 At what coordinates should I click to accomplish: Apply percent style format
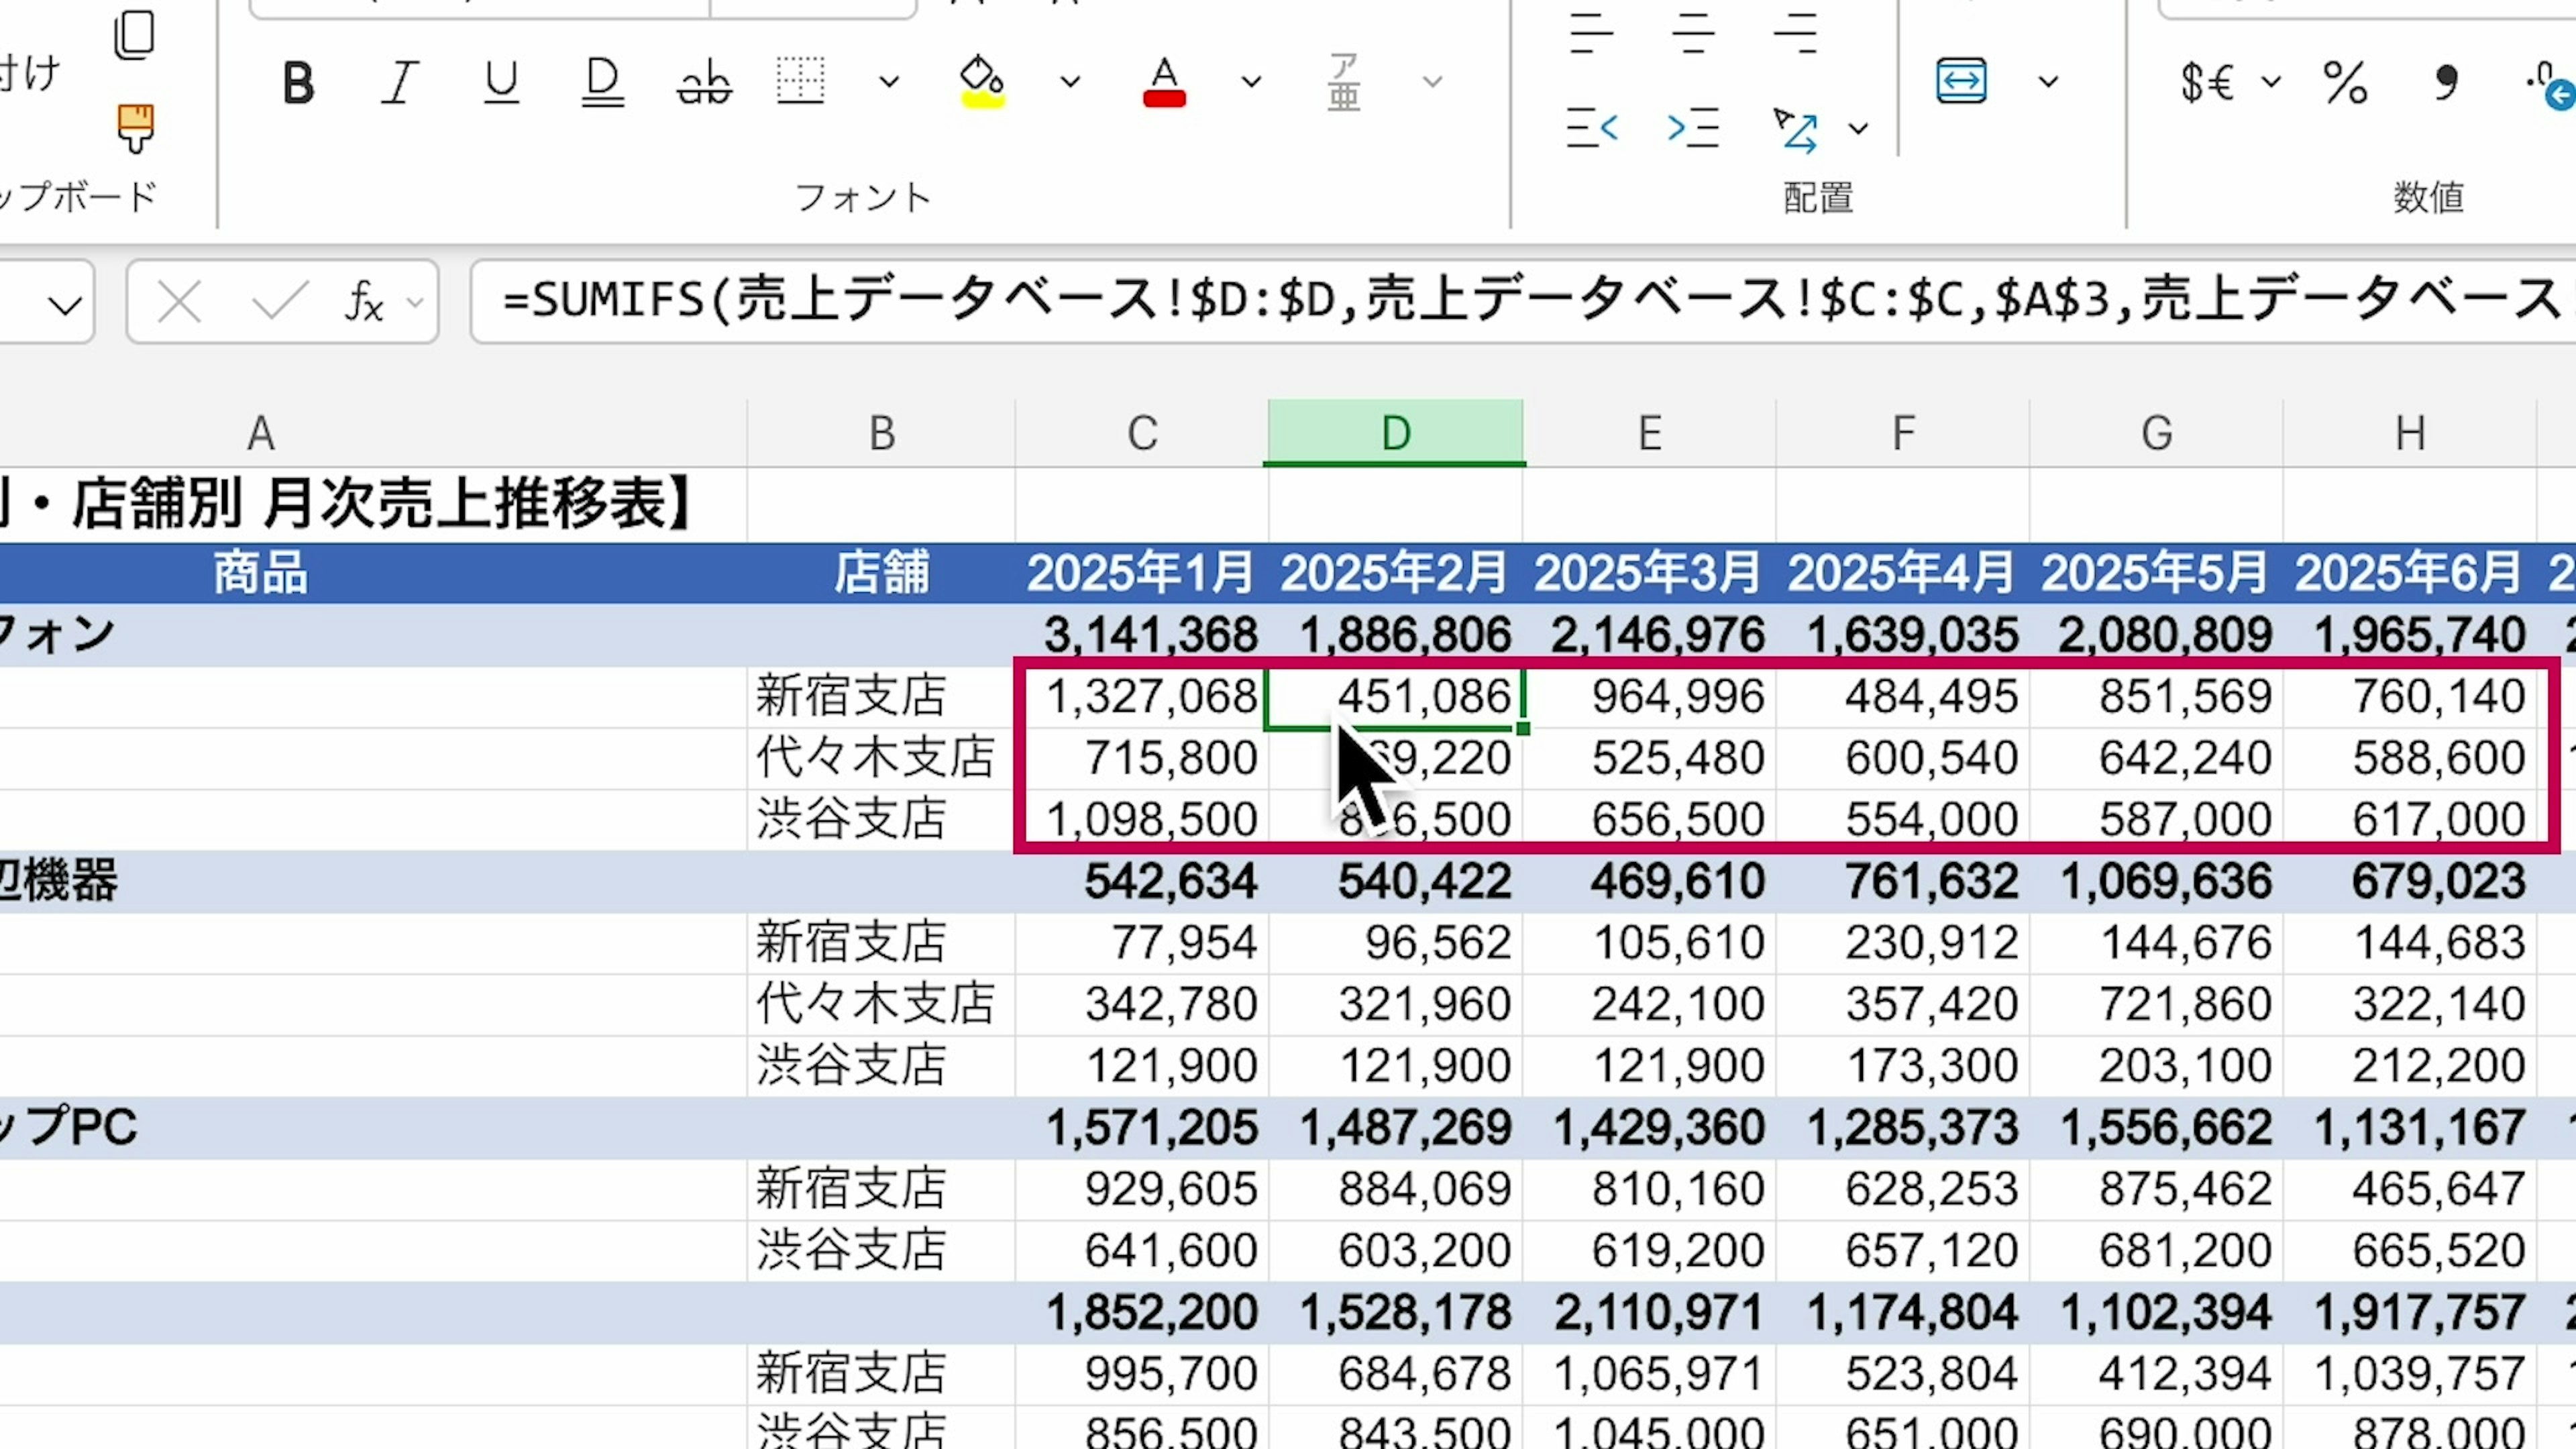pyautogui.click(x=2345, y=82)
